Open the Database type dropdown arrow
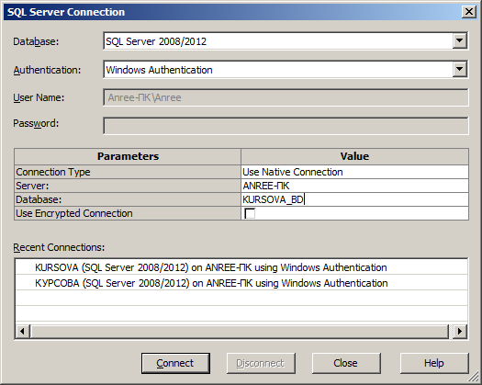This screenshot has width=482, height=385. [x=459, y=40]
